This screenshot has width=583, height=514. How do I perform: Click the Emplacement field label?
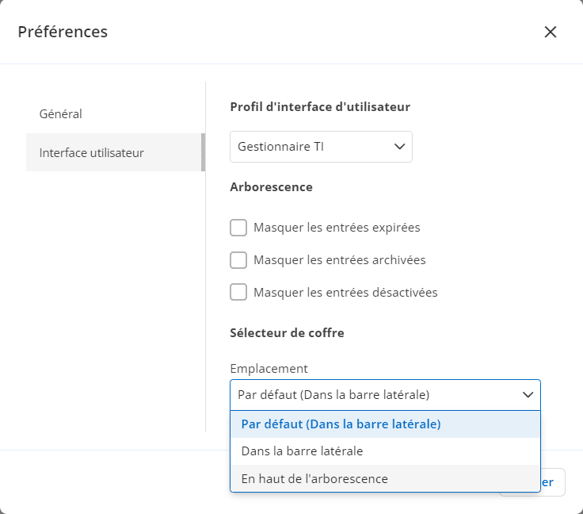pyautogui.click(x=269, y=368)
